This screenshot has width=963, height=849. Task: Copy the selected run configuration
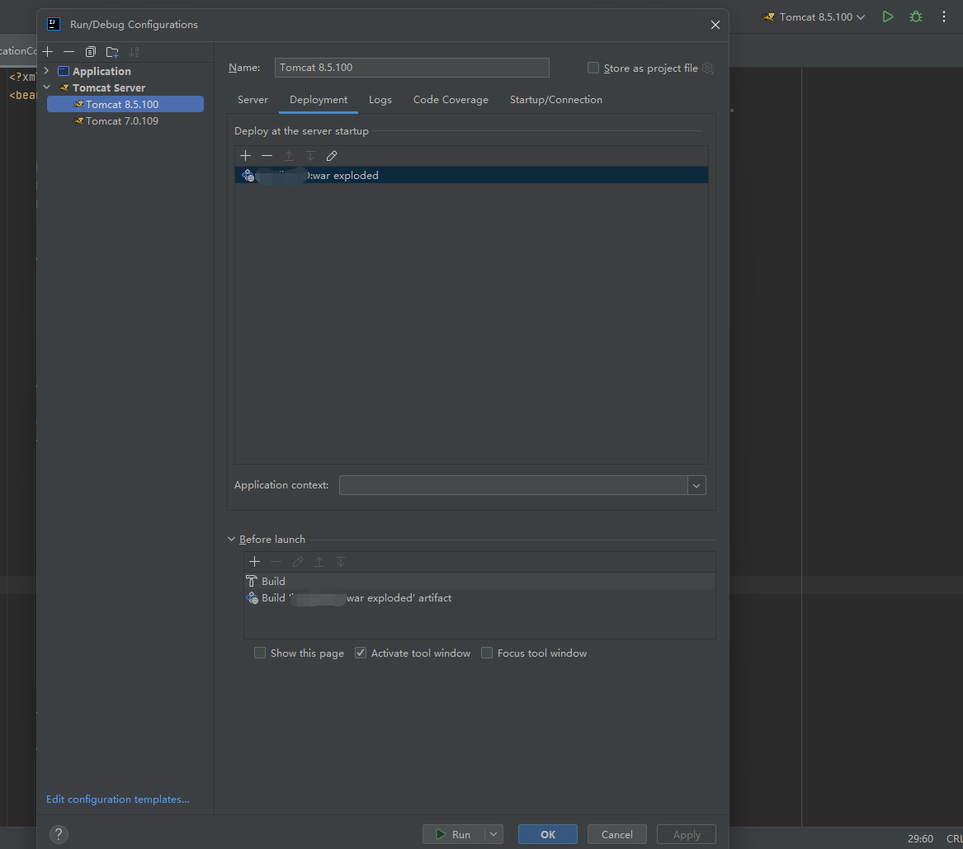90,51
